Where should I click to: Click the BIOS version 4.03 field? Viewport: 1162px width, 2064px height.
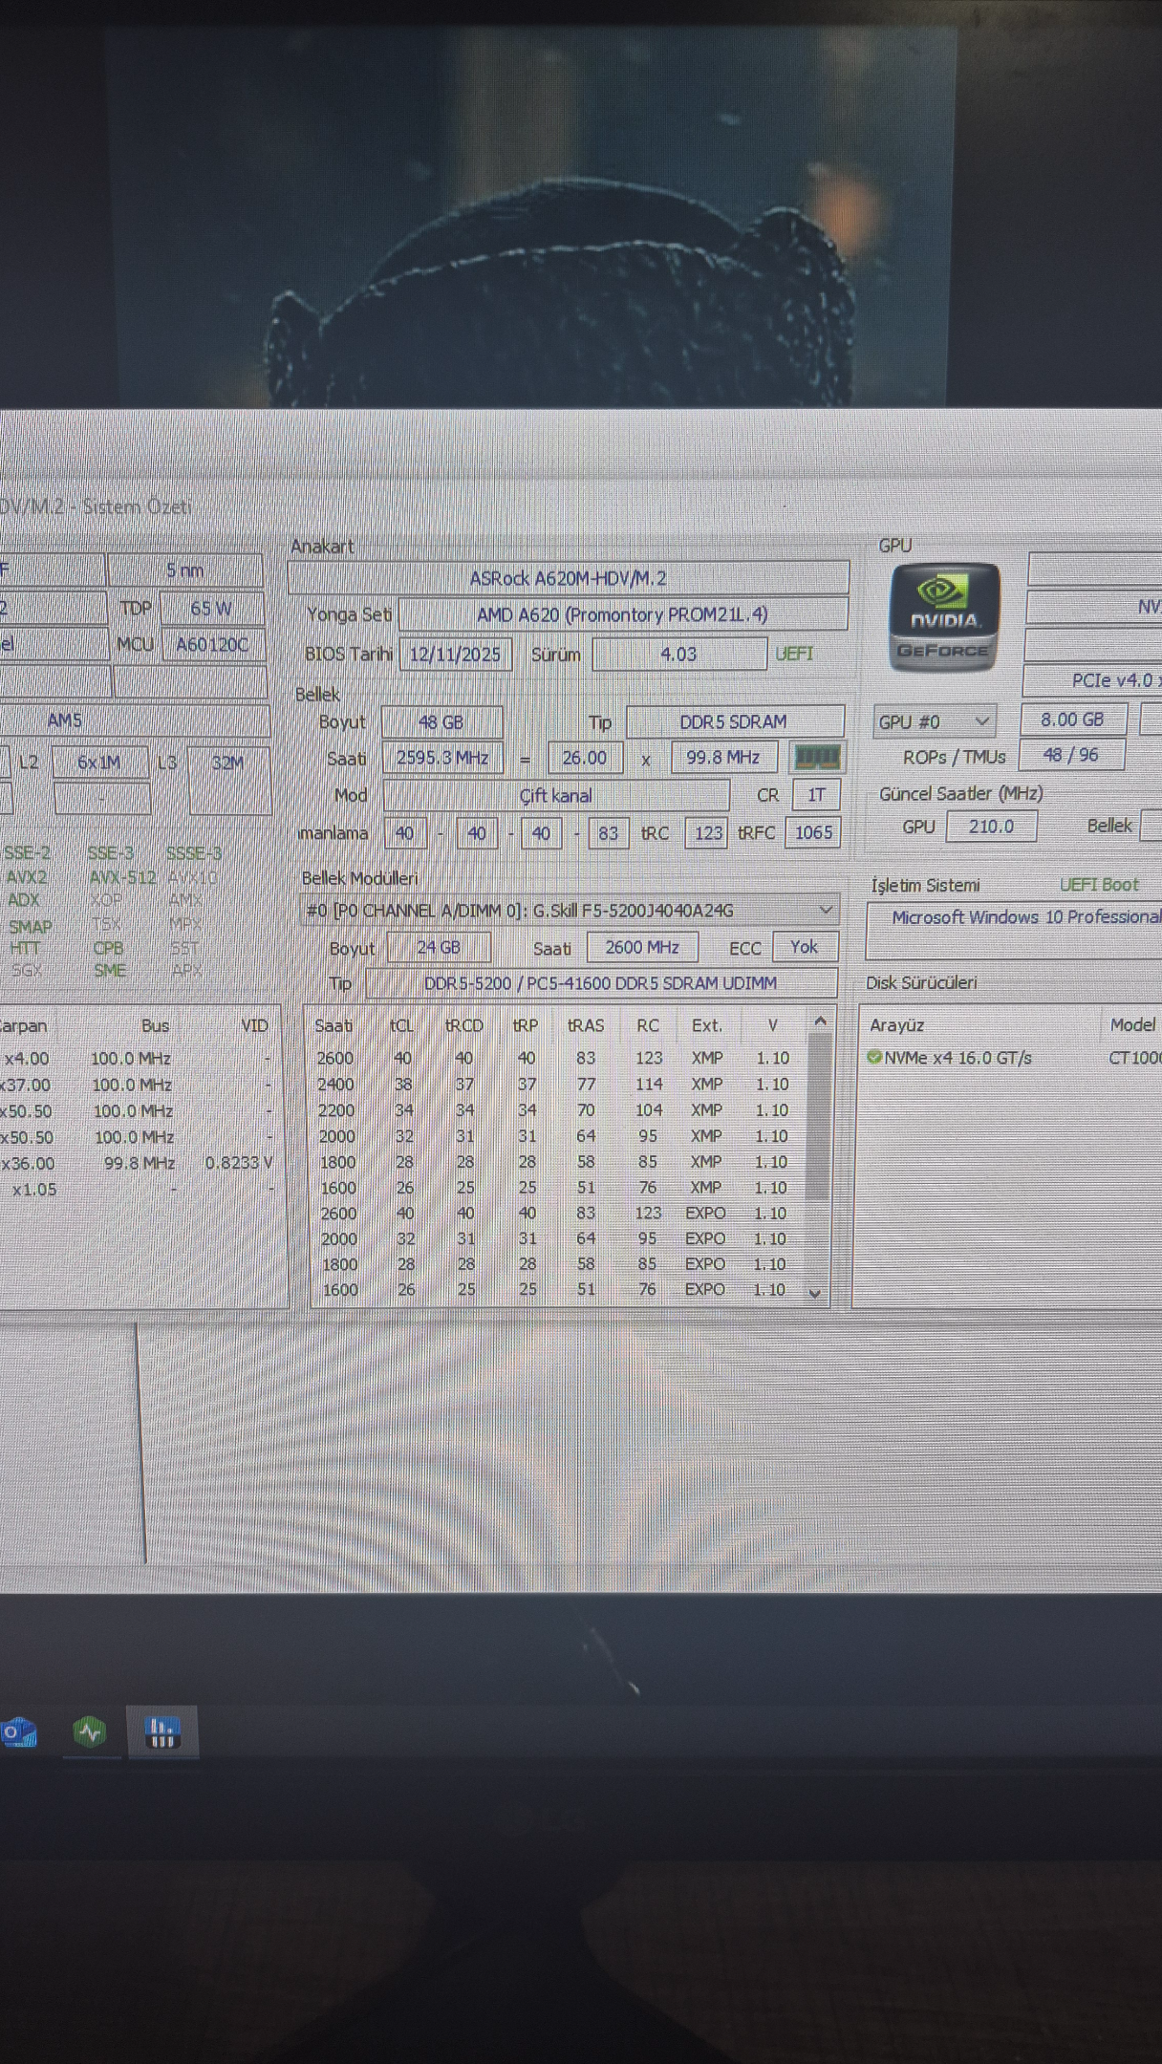coord(678,655)
